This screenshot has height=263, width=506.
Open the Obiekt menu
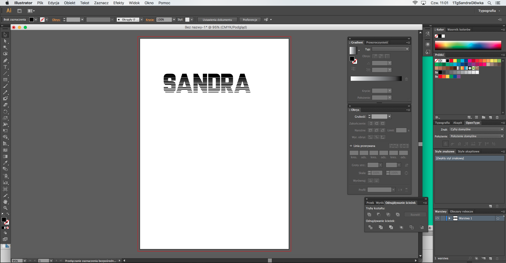pos(70,3)
